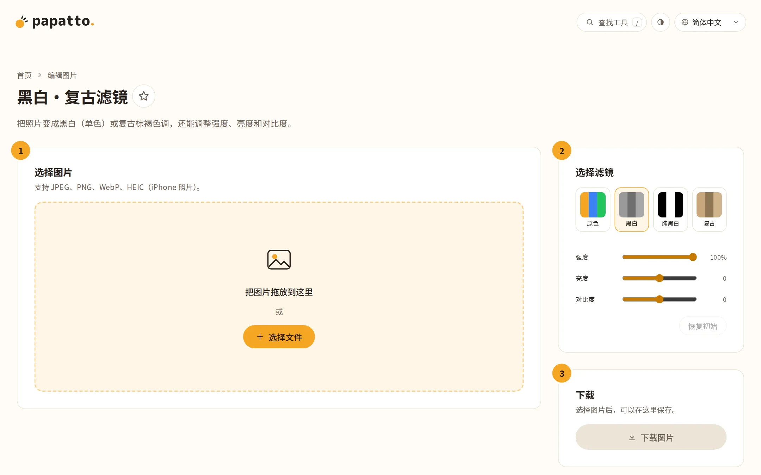Select the 复古 sepia filter
This screenshot has width=761, height=475.
[709, 209]
